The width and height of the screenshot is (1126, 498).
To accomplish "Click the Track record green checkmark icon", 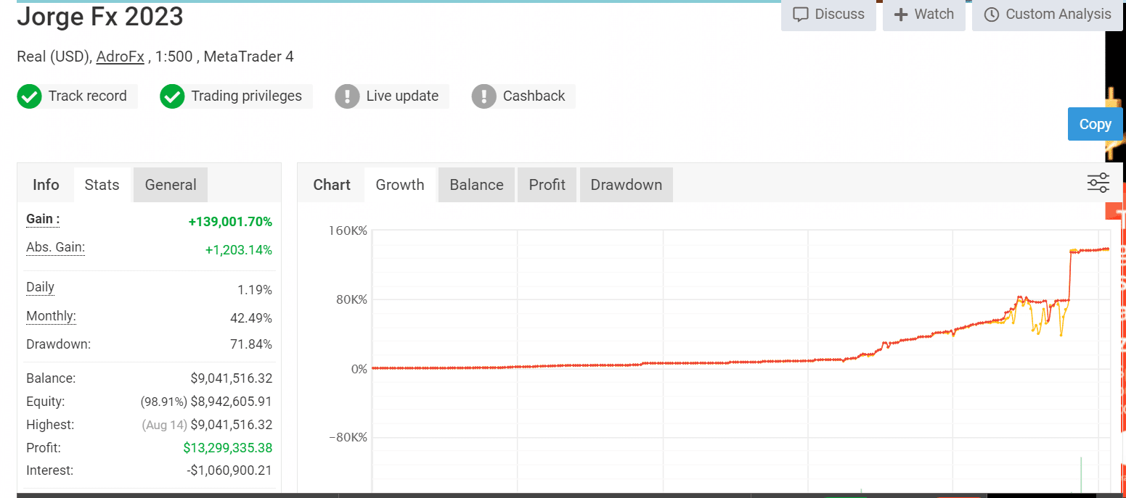I will 29,96.
